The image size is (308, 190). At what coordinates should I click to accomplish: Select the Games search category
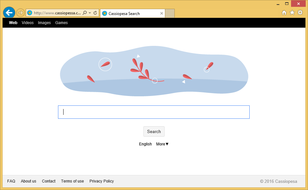click(62, 23)
